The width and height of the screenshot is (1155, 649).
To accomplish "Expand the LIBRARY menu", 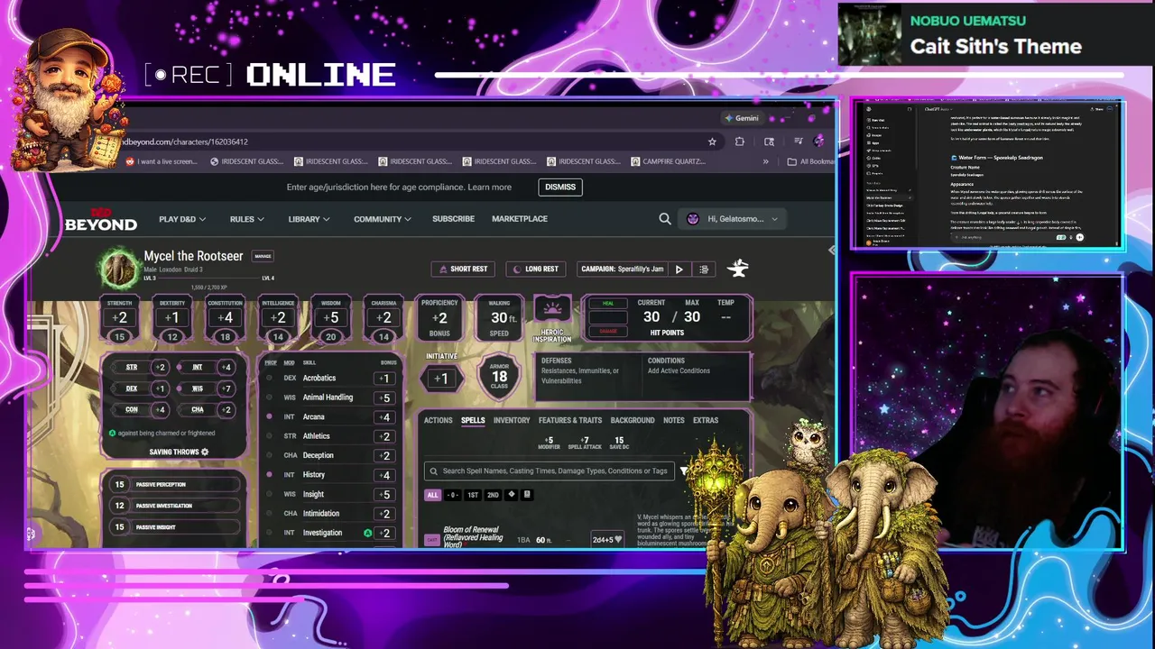I will (309, 219).
